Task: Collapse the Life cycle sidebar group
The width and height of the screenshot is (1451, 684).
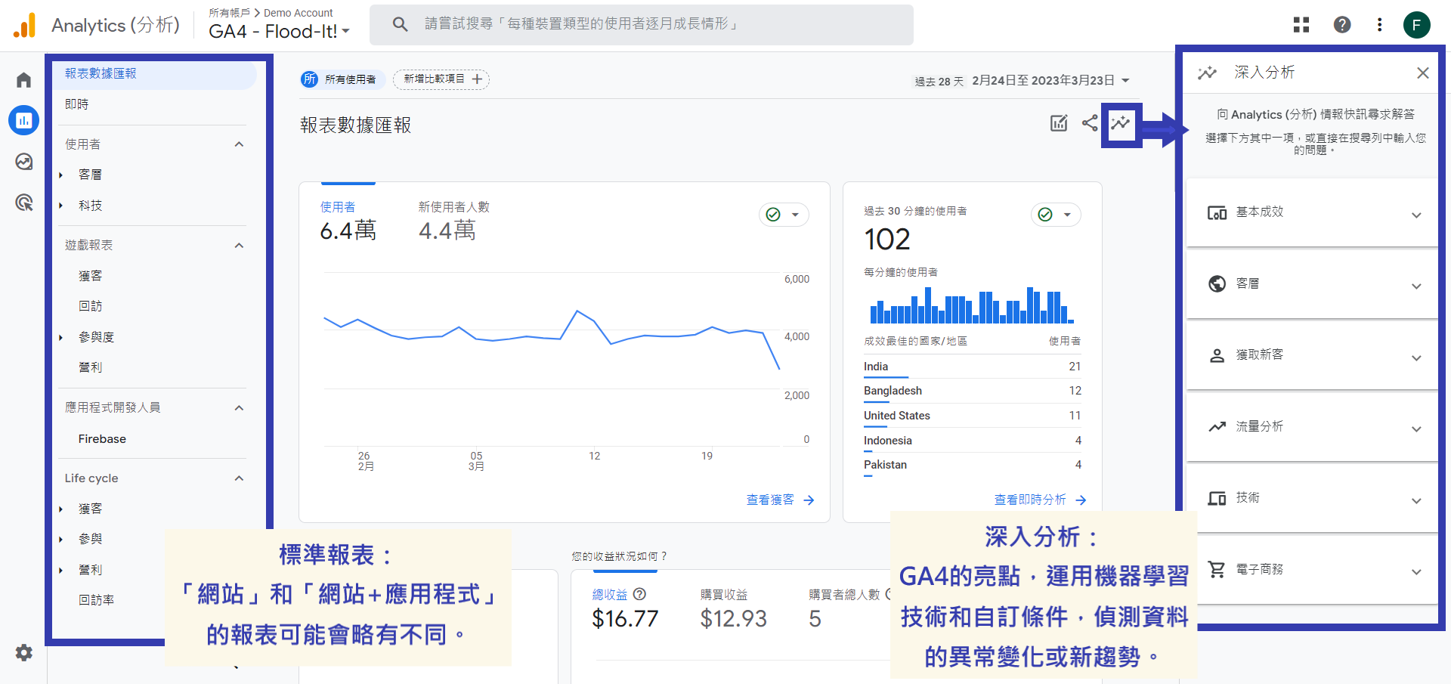Action: (239, 478)
